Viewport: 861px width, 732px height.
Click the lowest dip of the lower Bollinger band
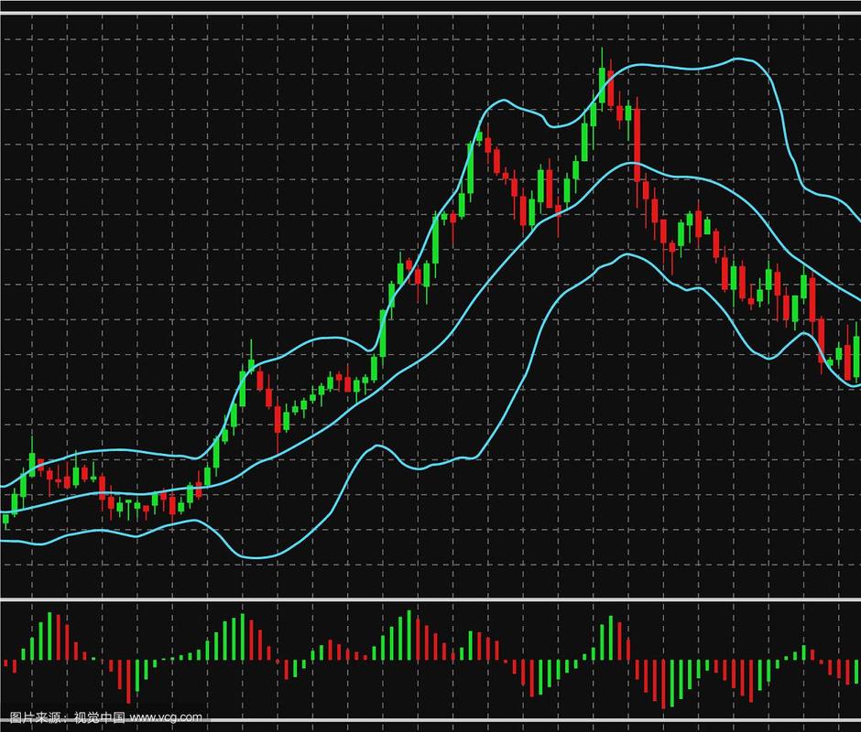258,557
